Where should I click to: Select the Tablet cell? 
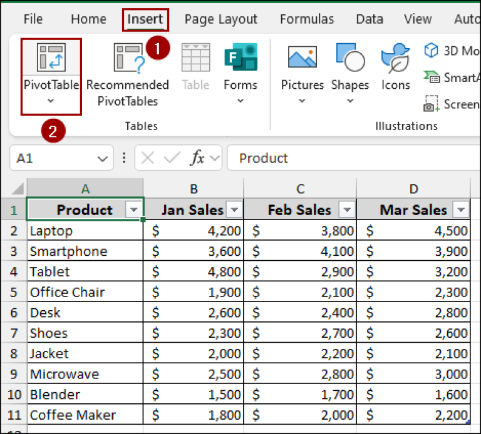pyautogui.click(x=85, y=271)
